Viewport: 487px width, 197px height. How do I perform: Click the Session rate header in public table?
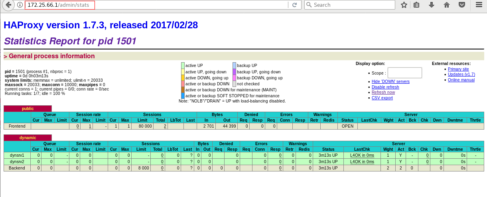pos(88,114)
